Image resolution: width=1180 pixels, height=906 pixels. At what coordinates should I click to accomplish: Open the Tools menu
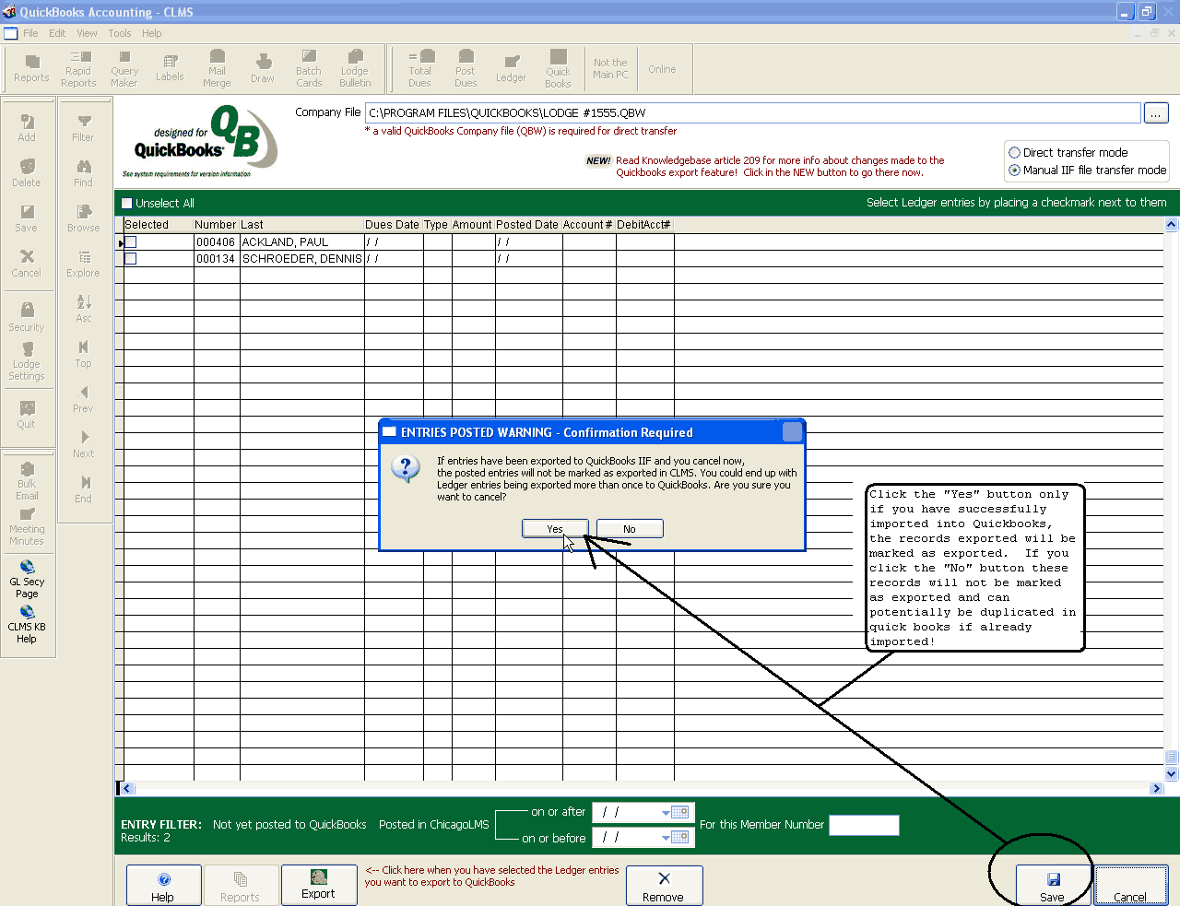[x=120, y=33]
